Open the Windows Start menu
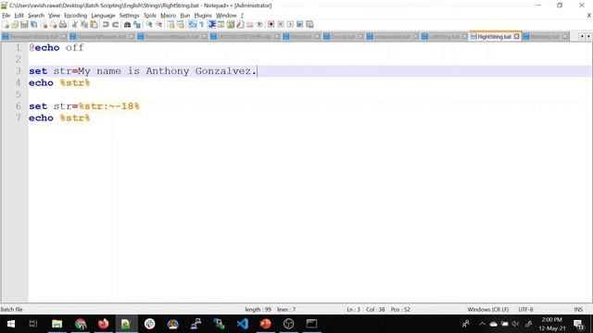593x333 pixels. point(11,324)
